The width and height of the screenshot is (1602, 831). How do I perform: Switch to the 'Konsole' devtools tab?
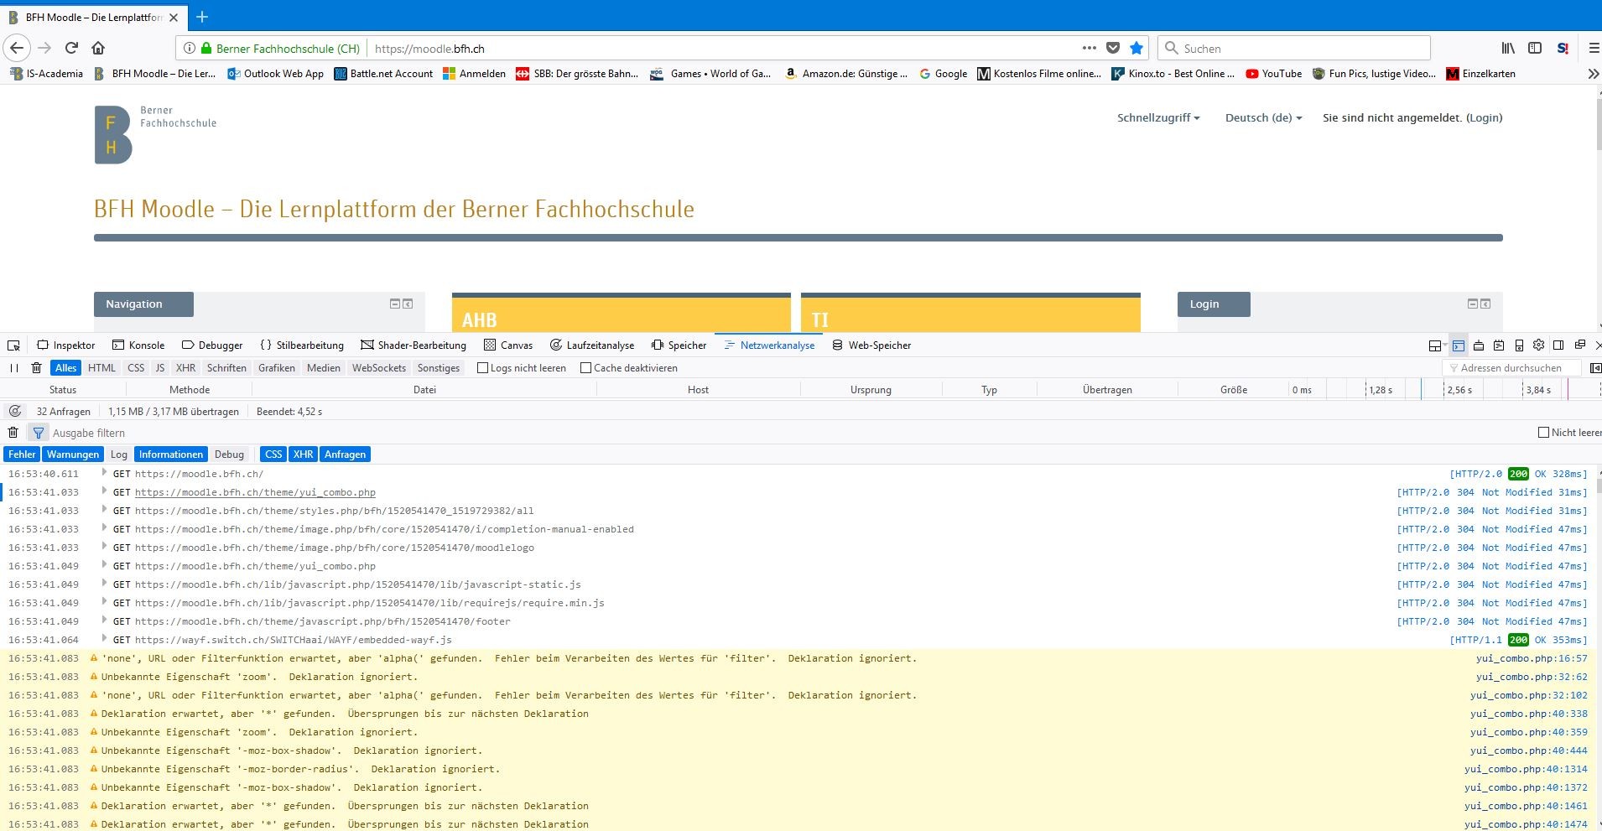point(138,345)
